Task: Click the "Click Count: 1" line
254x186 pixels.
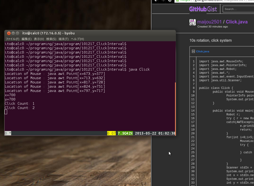Action: tap(20, 103)
